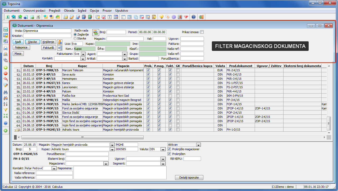
Task: Open the Valuta DIN dropdown
Action: (163, 149)
